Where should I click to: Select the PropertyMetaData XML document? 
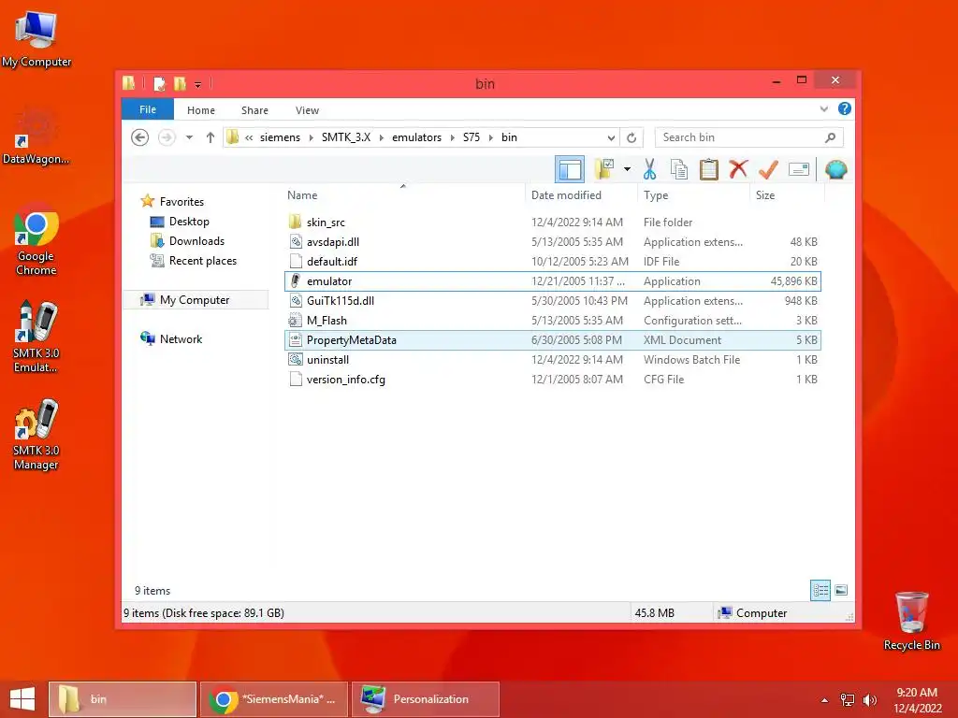(552, 340)
